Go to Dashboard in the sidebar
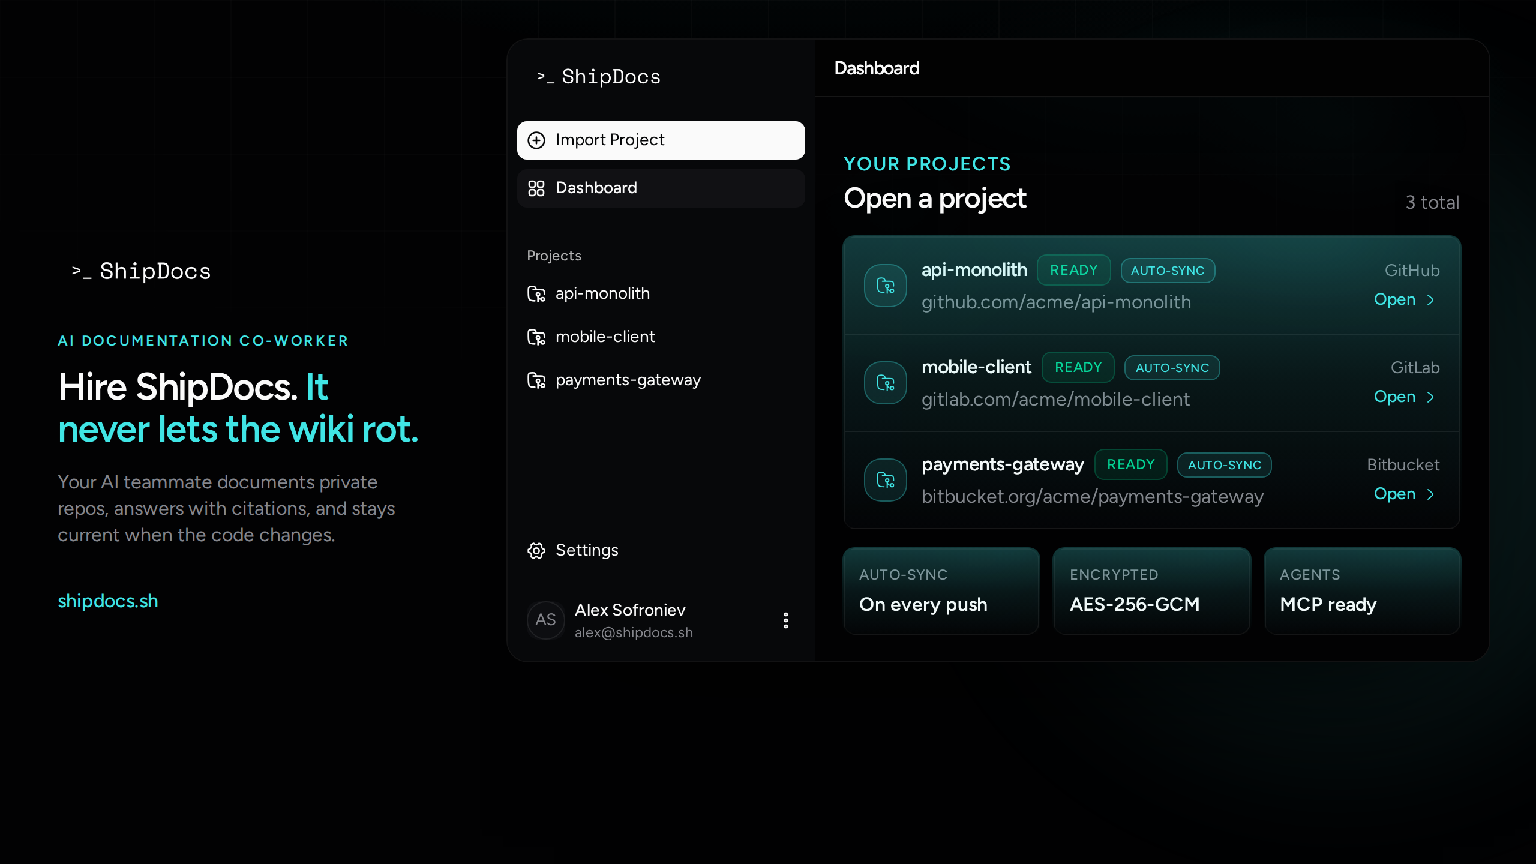Viewport: 1536px width, 864px height. point(661,188)
